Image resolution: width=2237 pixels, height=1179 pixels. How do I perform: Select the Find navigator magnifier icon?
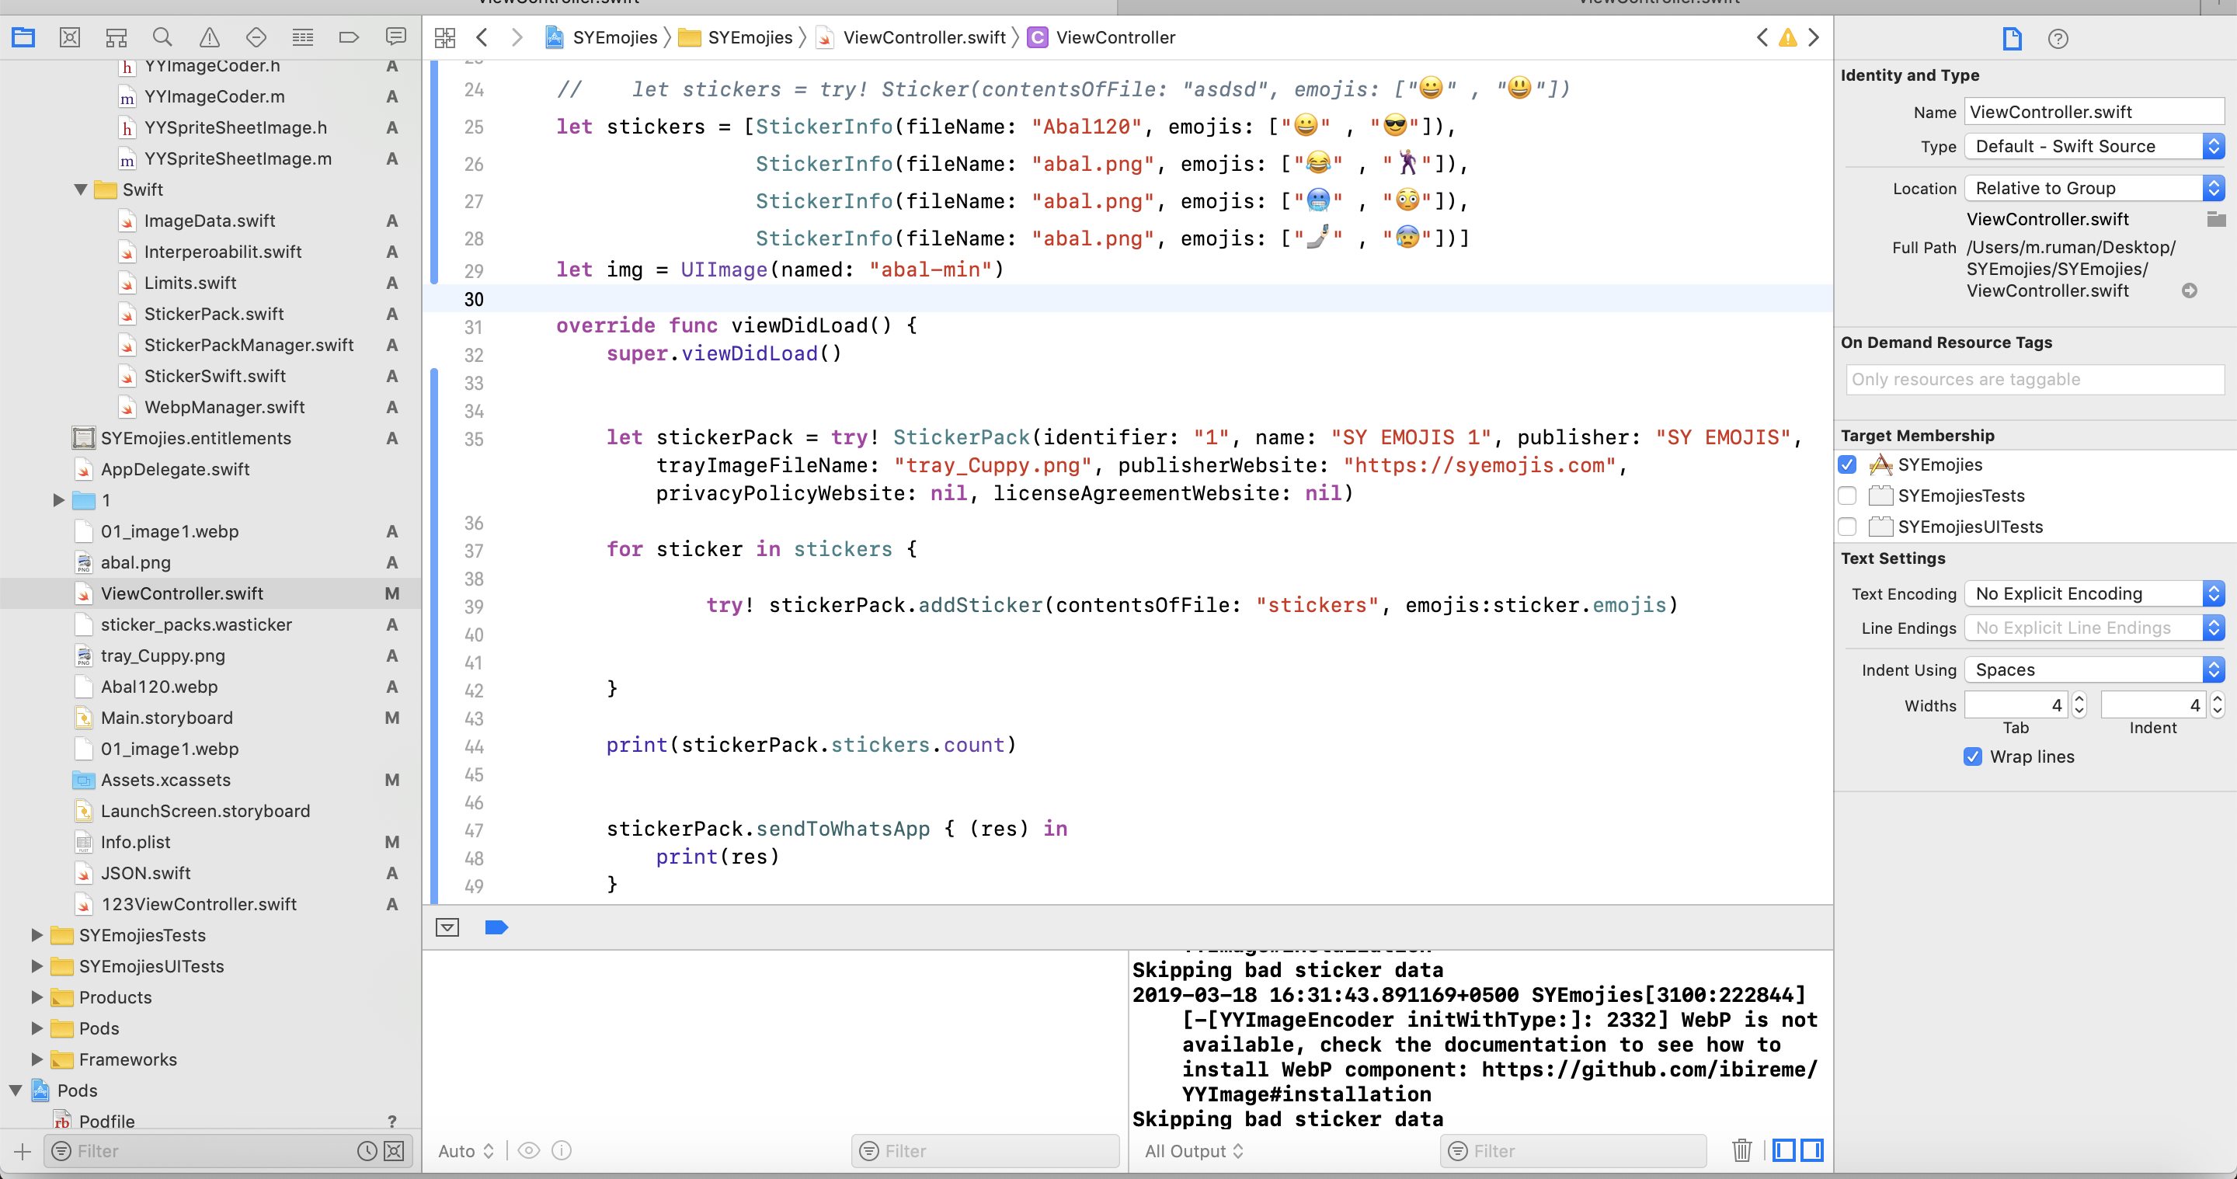[x=162, y=37]
